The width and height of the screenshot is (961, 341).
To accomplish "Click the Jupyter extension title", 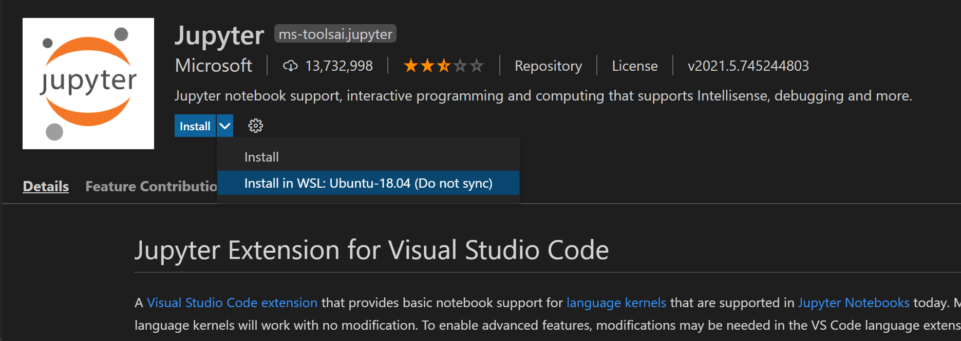I will (x=219, y=35).
